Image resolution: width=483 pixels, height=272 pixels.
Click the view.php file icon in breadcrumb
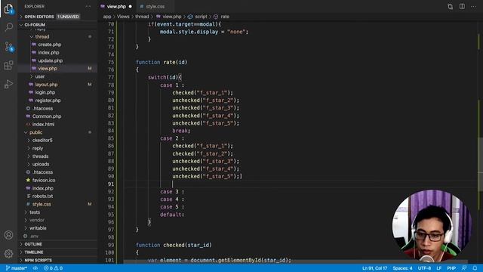coord(158,17)
